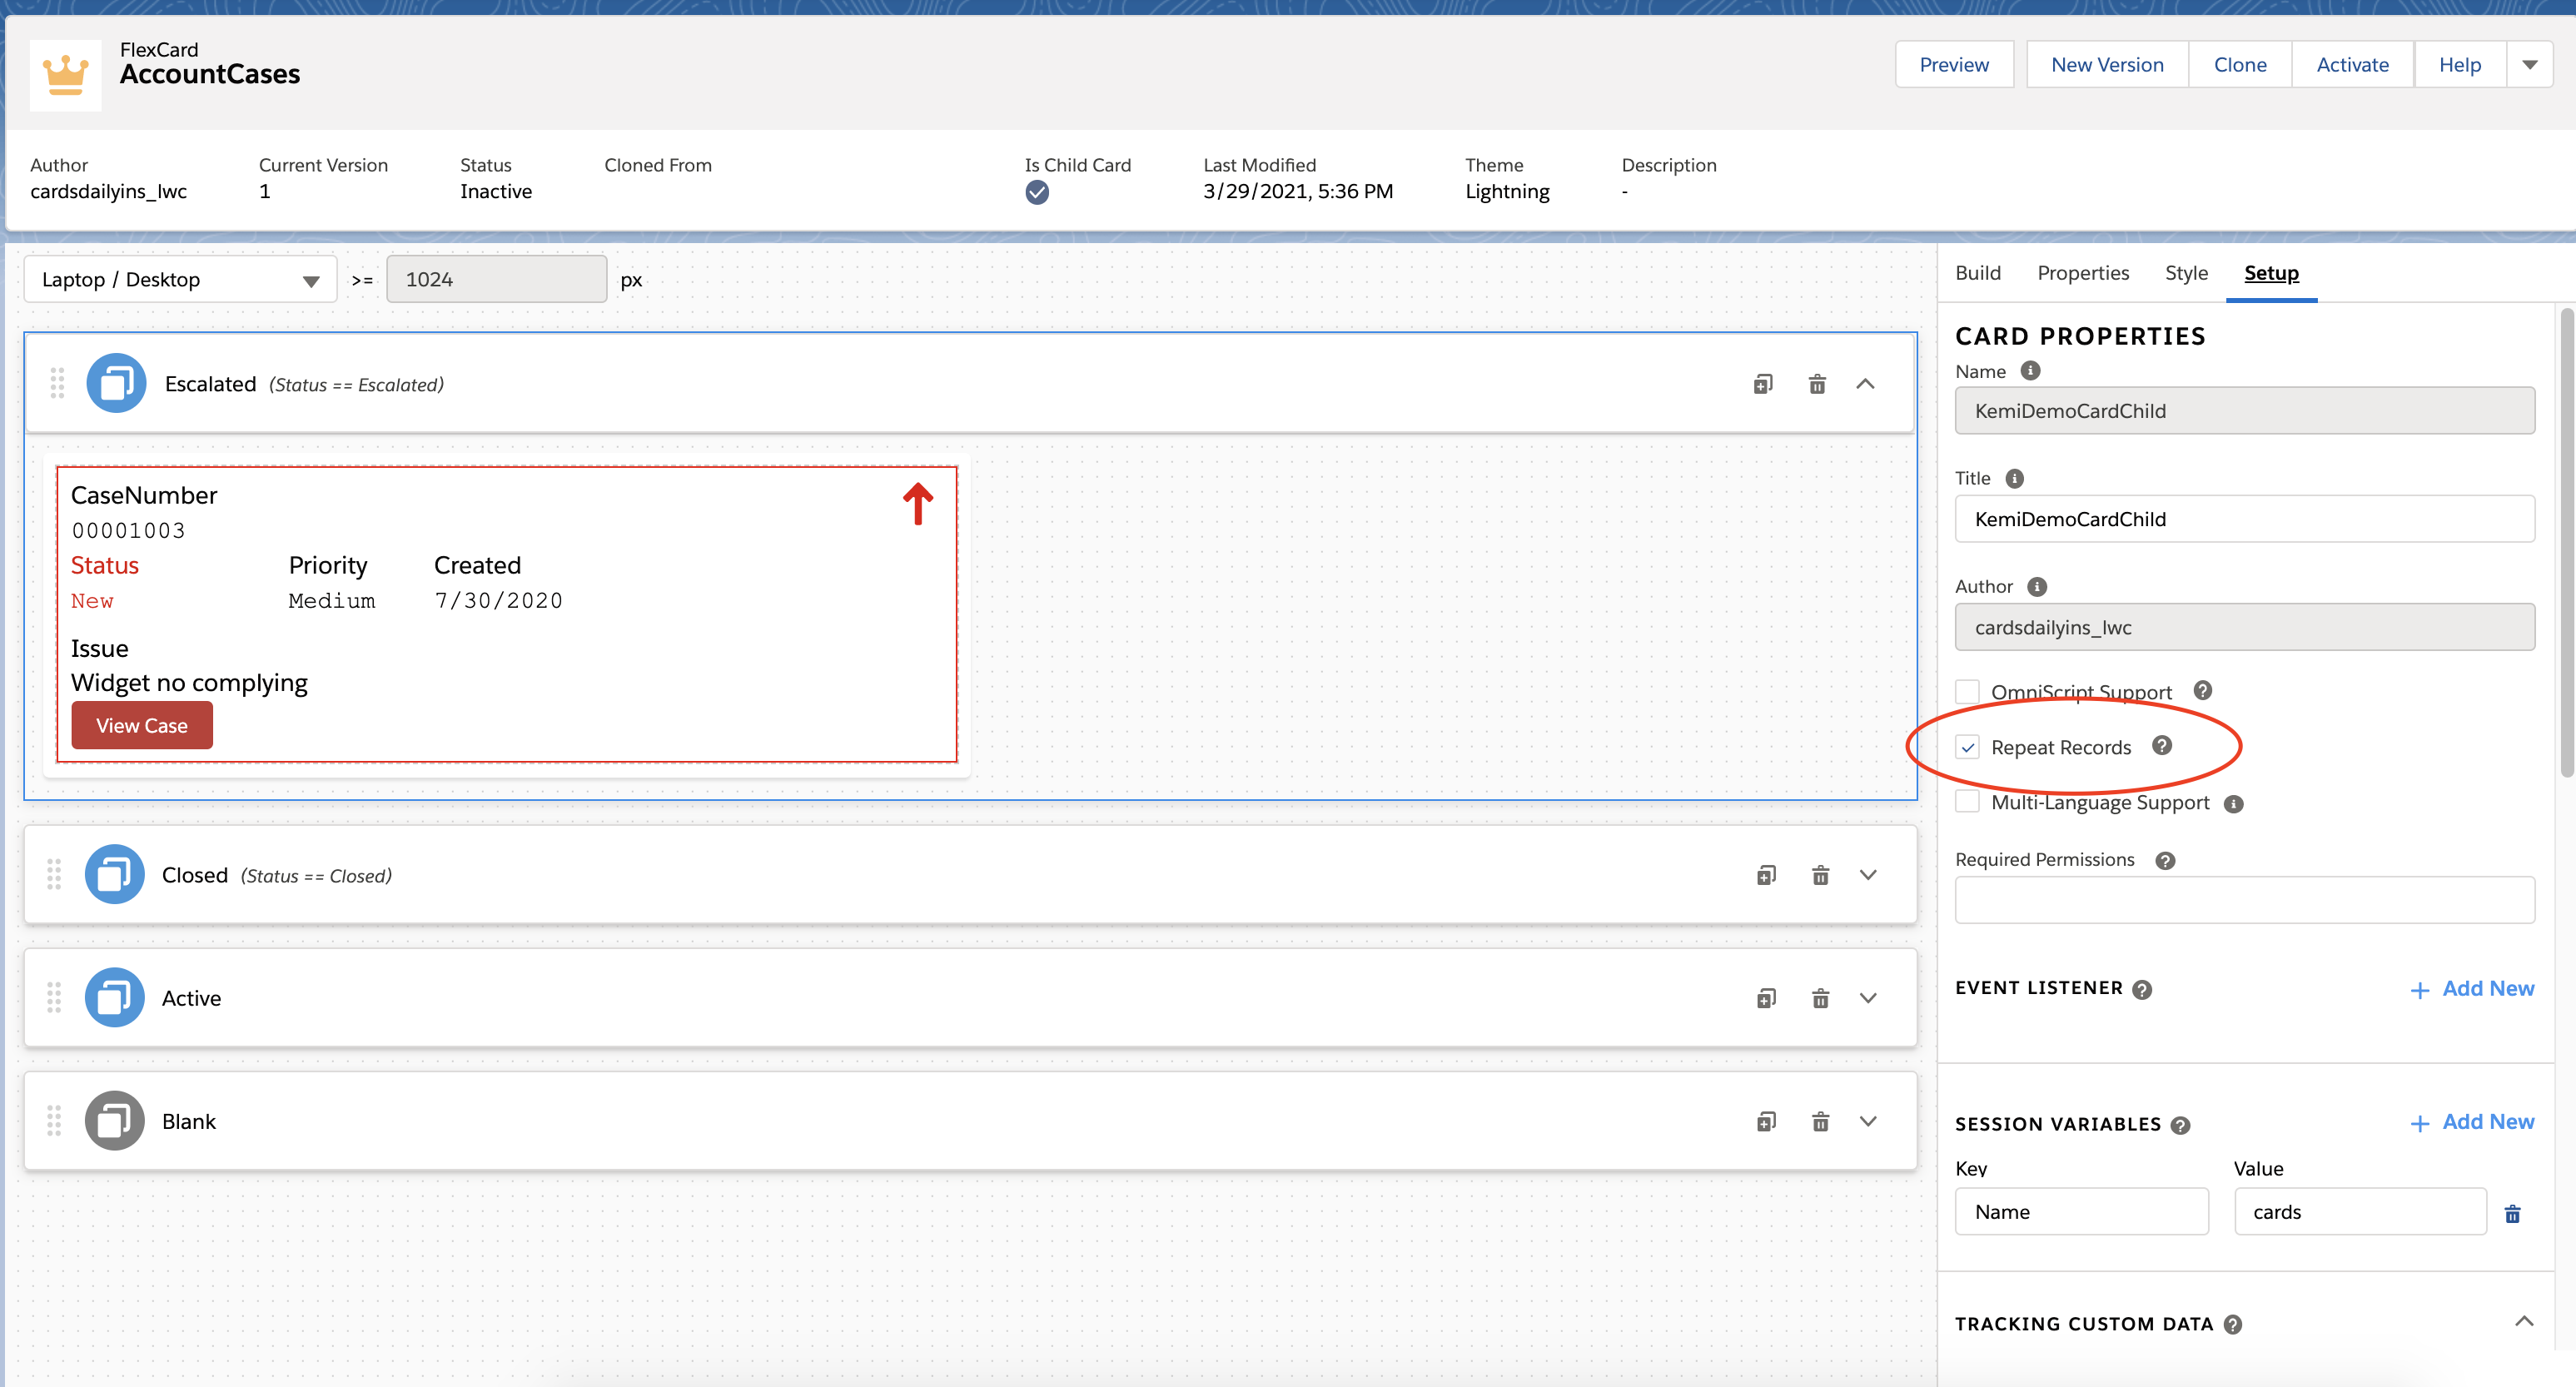Image resolution: width=2576 pixels, height=1387 pixels.
Task: Uncheck the Repeat Records checkbox
Action: click(x=1967, y=747)
